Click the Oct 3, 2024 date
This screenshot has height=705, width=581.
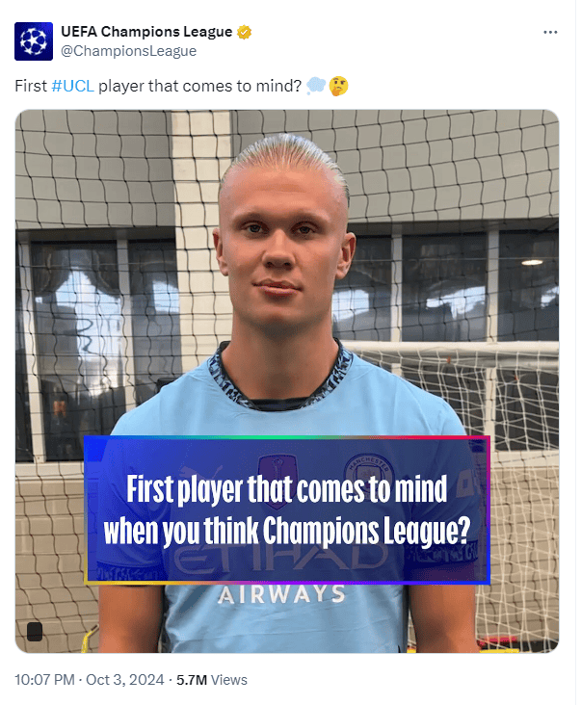(124, 679)
